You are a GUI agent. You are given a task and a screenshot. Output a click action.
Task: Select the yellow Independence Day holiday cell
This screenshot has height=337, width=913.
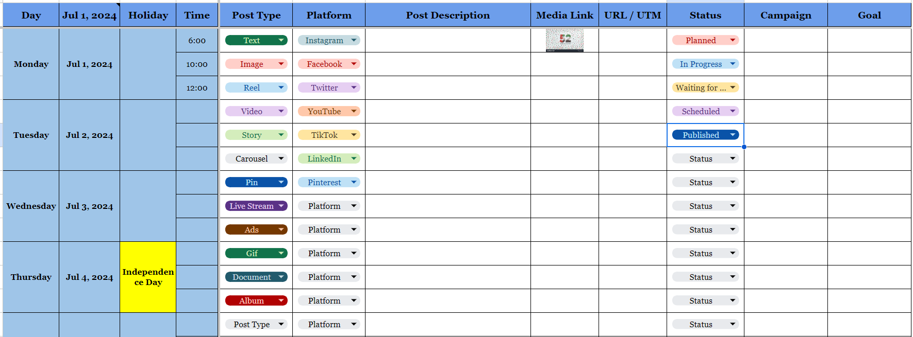click(x=148, y=277)
